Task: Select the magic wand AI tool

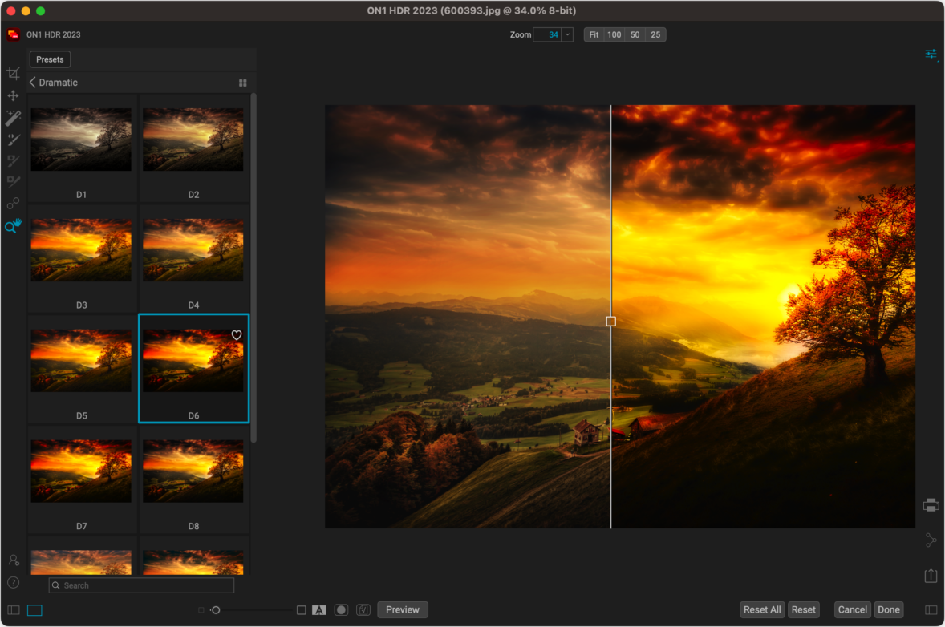Action: 13,119
